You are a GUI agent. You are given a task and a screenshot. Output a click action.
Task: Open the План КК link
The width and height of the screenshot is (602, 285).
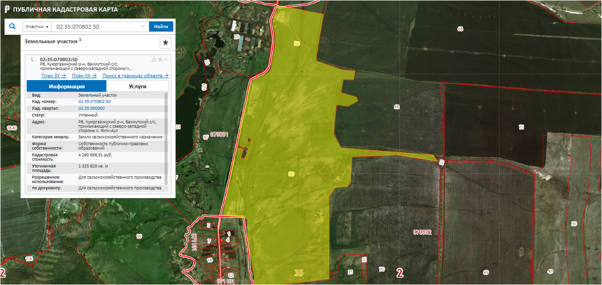[84, 76]
